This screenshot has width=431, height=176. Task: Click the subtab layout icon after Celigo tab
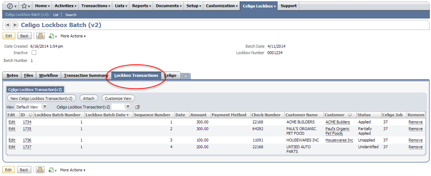pyautogui.click(x=186, y=76)
